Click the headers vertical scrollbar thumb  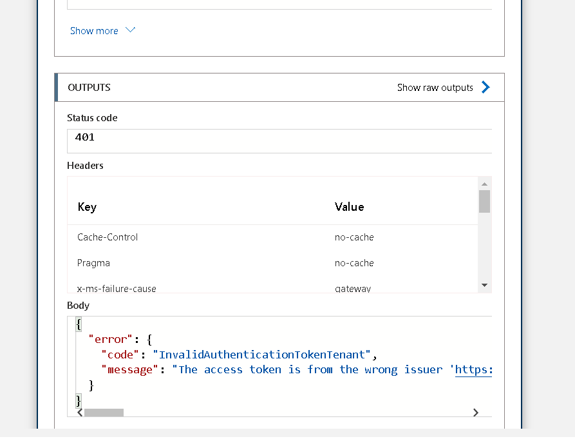484,201
